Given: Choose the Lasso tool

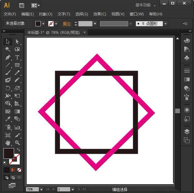Looking at the screenshot, I should pos(17,49).
